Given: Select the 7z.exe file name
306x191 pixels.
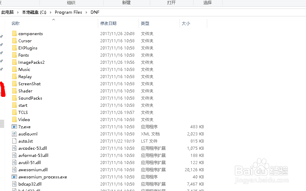Looking at the screenshot, I should click(25, 127).
